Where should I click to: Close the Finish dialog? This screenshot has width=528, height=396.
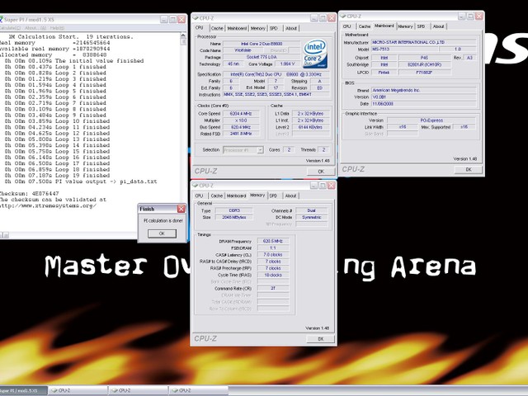click(181, 209)
